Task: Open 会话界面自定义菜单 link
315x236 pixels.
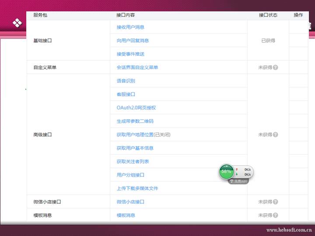Action: tap(137, 68)
